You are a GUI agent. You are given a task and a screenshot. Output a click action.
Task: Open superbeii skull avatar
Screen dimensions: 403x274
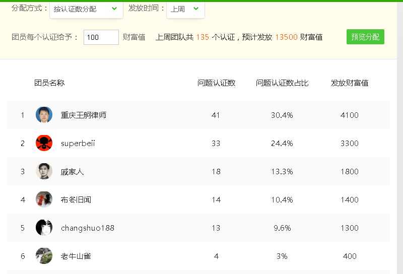click(44, 143)
